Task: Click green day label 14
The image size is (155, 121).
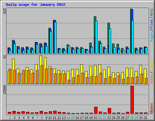Action: click(x=68, y=118)
